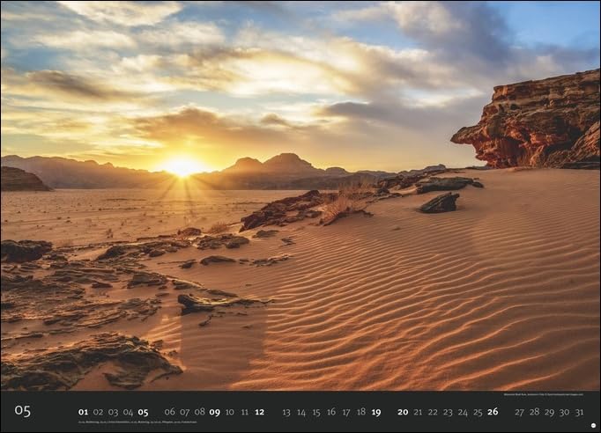Screen dimensions: 601x433
Task: Click the photo credit caption above the dates
Action: (x=544, y=394)
